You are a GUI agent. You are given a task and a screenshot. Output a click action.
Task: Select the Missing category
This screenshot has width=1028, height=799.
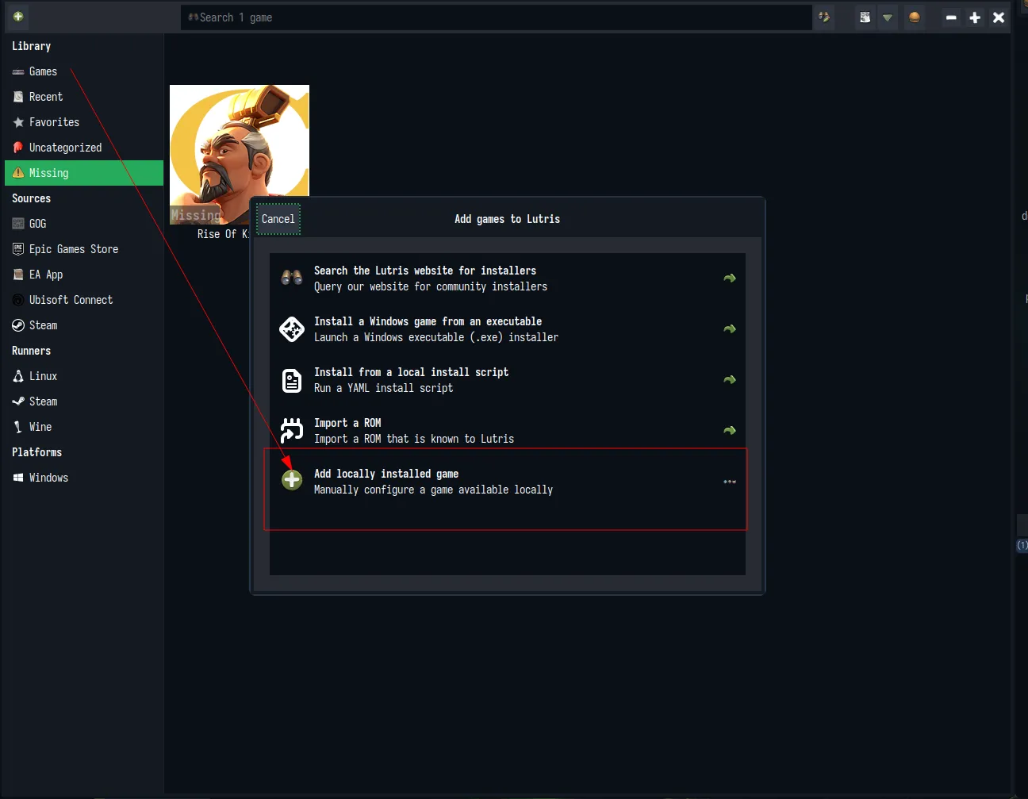point(84,173)
